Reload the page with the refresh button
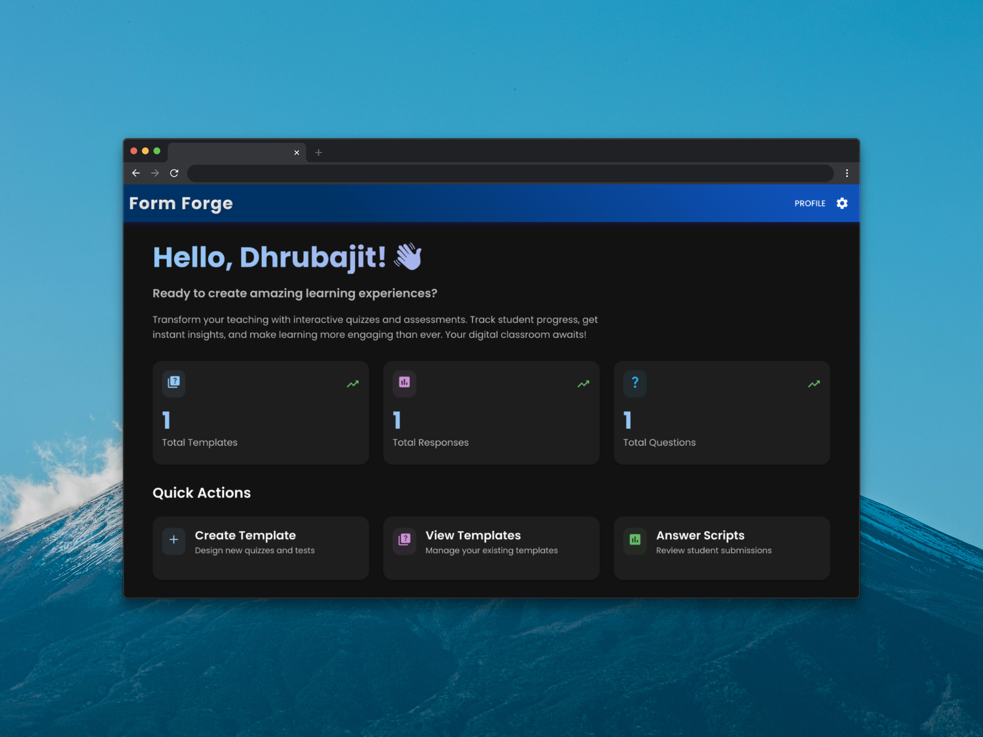The width and height of the screenshot is (983, 737). point(174,173)
